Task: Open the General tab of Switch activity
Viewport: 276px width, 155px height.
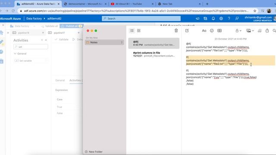Action: (x=60, y=81)
